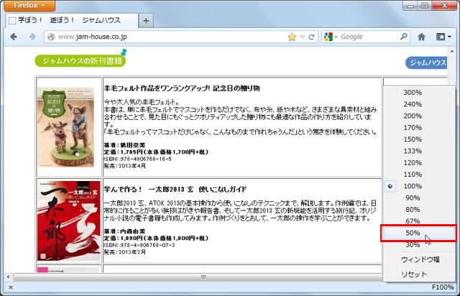Click the search magnifier icon

404,37
